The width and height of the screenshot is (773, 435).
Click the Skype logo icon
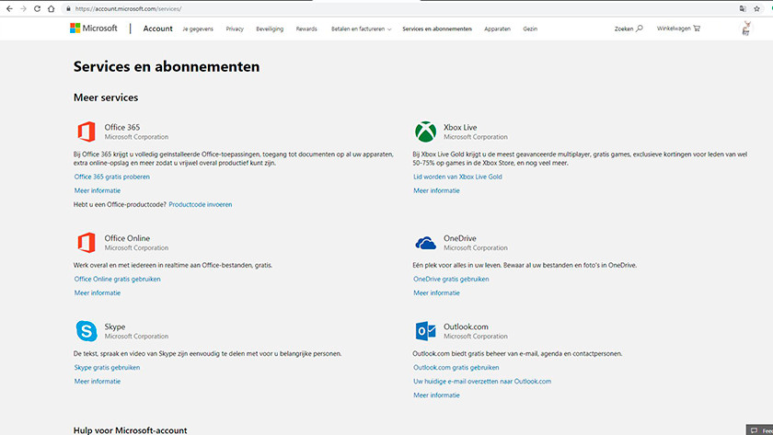tap(86, 331)
